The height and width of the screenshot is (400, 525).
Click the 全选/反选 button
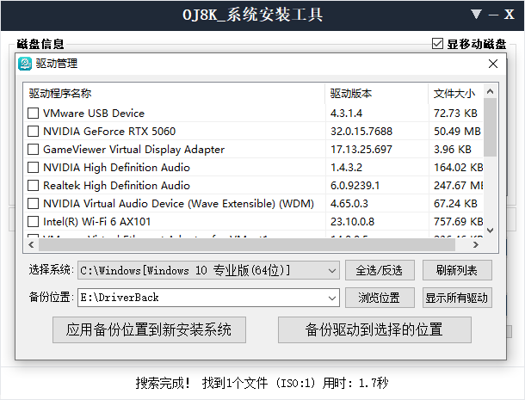tap(380, 270)
